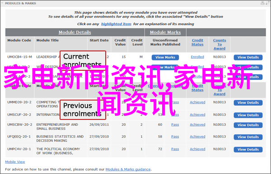Screen dimensions: 271x174
Task: Click credit level M for UMOCB4-15-M
Action: click(x=141, y=57)
